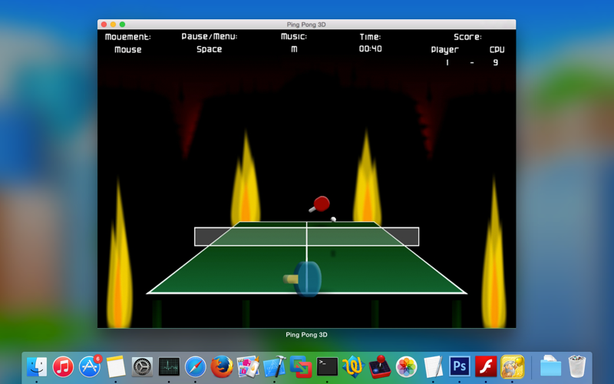
Task: Click the blue player paddle
Action: pyautogui.click(x=303, y=279)
